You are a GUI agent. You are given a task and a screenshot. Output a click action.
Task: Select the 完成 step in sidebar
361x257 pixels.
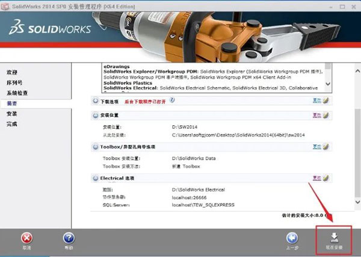[x=12, y=124]
